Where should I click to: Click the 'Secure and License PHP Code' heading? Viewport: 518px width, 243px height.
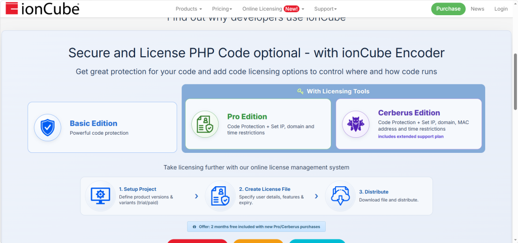[256, 53]
